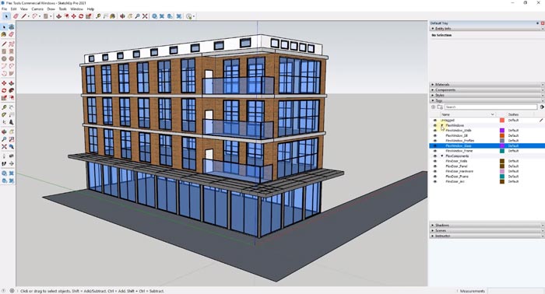Pick the Polygon tool in the left palette
Viewport: 545px width, 294px height.
12,58
